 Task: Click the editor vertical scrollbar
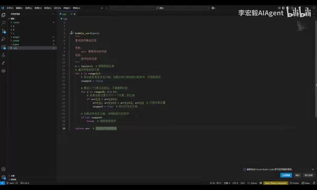pyautogui.click(x=316, y=69)
